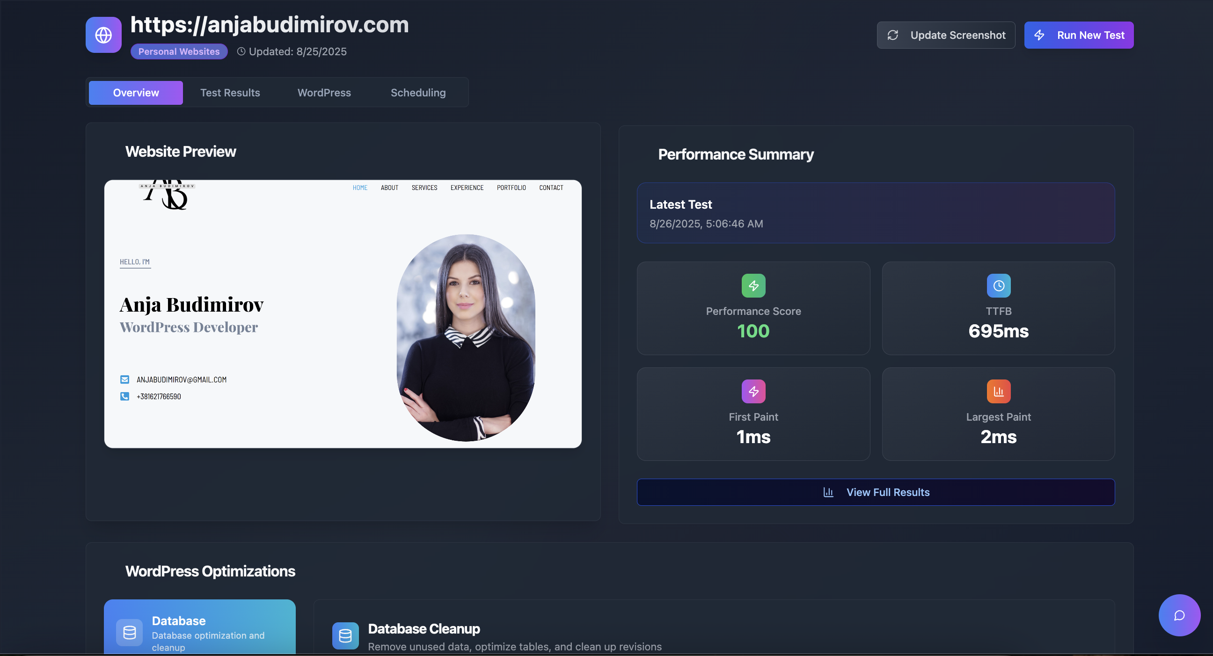Viewport: 1213px width, 656px height.
Task: Click the orange Largest Paint chart icon
Action: point(998,391)
